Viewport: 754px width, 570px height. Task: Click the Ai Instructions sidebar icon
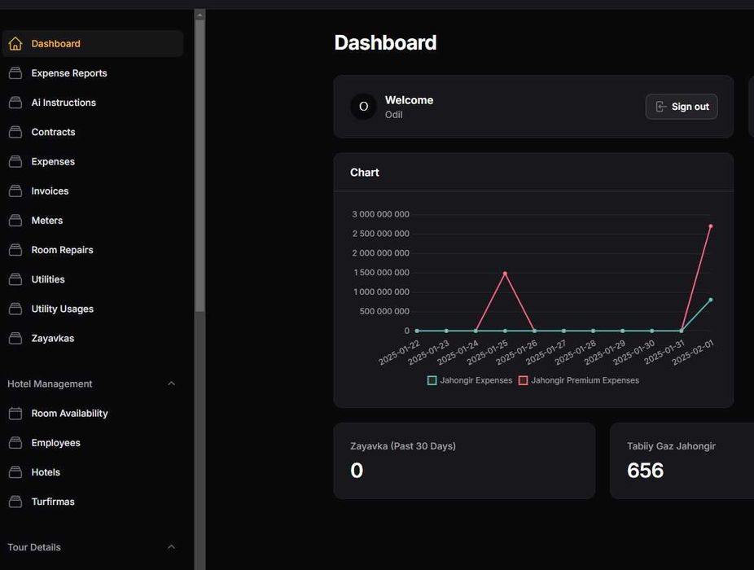(15, 103)
